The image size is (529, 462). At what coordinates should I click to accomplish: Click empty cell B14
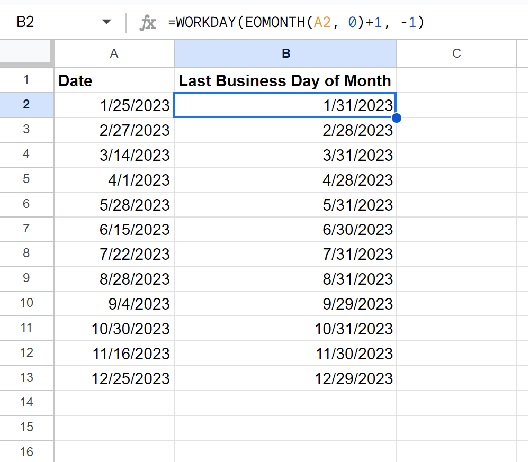285,403
